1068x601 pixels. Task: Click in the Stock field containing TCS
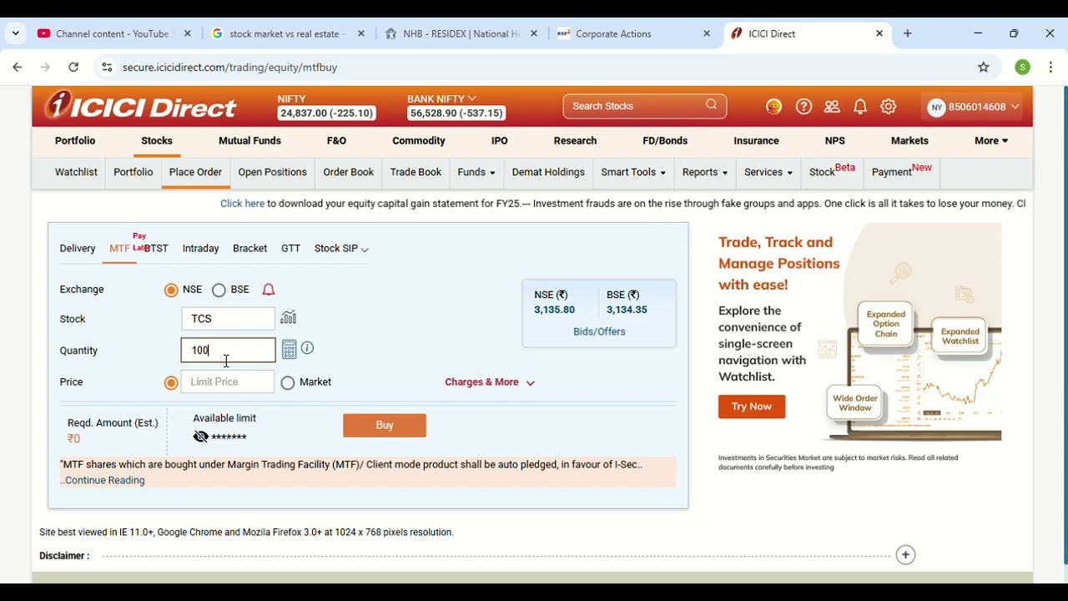228,319
